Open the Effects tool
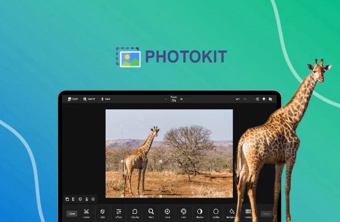This screenshot has width=340, height=222. pyautogui.click(x=119, y=212)
